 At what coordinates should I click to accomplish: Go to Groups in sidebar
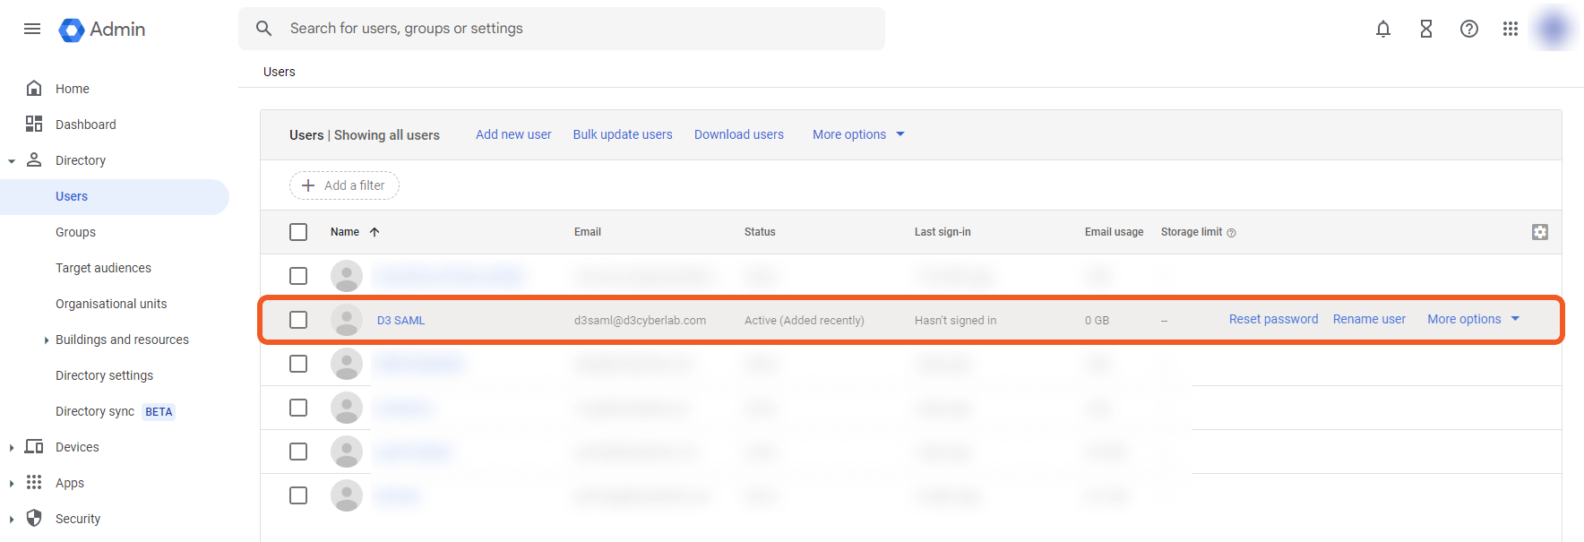point(75,232)
